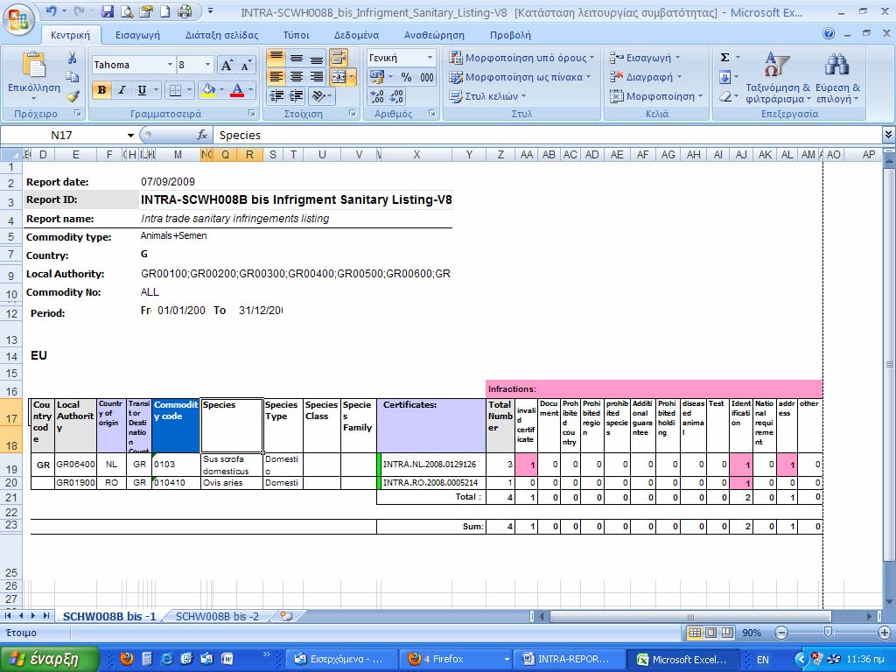This screenshot has width=896, height=672.
Task: Click the Comma style 000 icon
Action: point(426,77)
